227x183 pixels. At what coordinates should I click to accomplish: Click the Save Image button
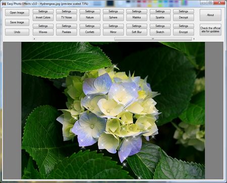[17, 22]
